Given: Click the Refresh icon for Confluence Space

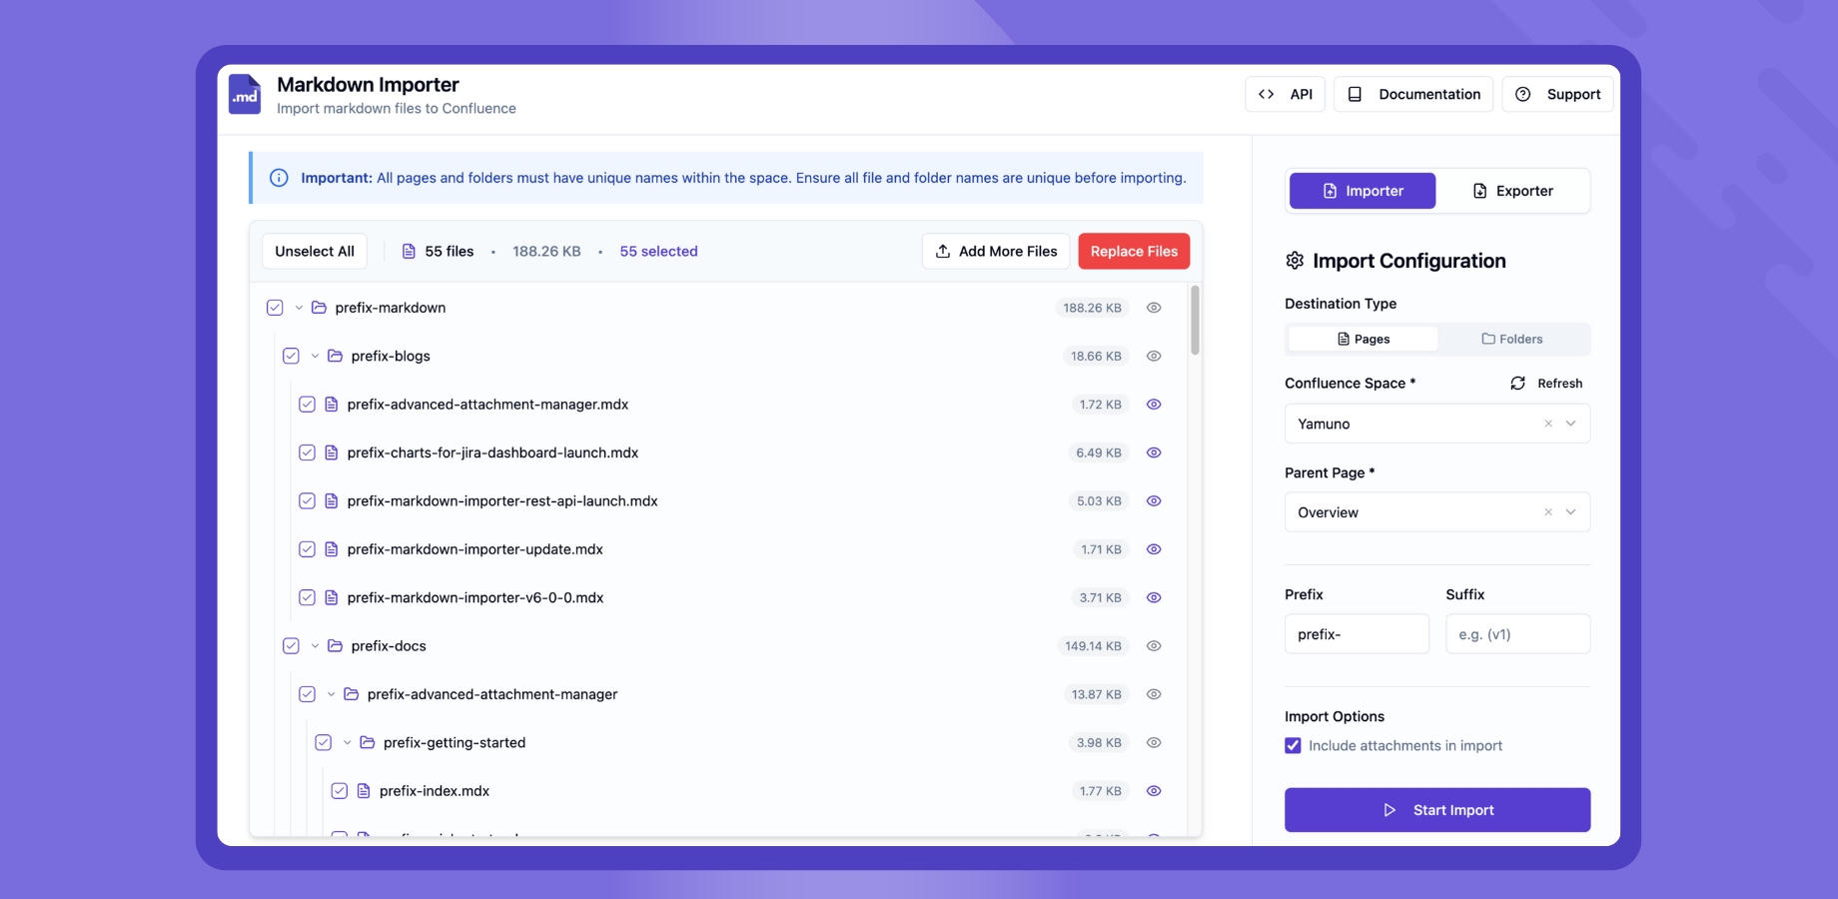Looking at the screenshot, I should [1517, 383].
